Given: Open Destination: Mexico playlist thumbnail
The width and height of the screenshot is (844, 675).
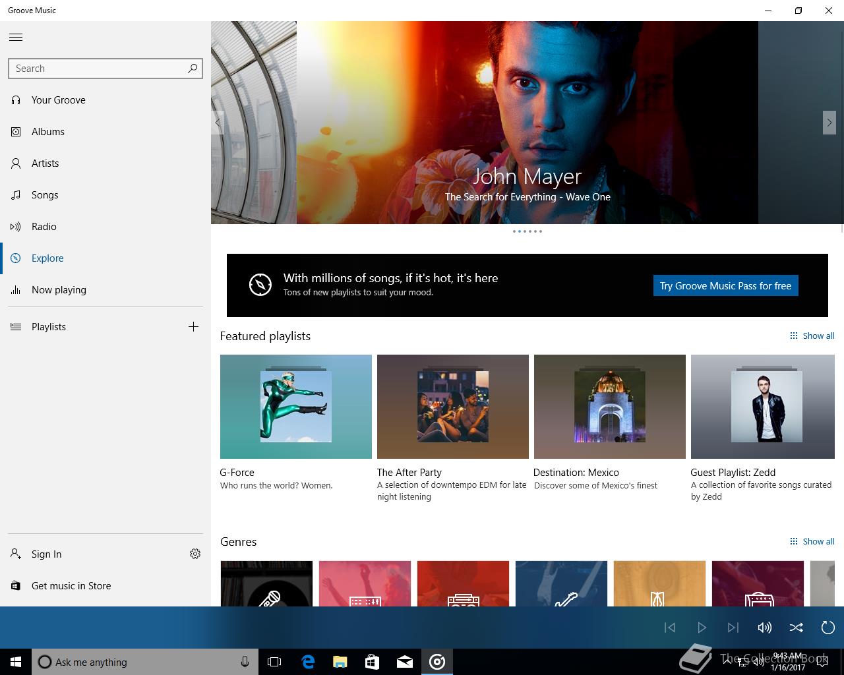Looking at the screenshot, I should pyautogui.click(x=610, y=407).
